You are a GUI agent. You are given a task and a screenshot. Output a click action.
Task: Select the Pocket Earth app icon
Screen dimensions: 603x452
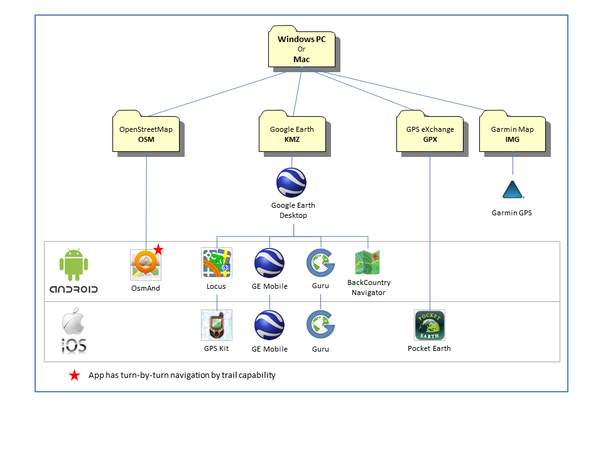(430, 325)
